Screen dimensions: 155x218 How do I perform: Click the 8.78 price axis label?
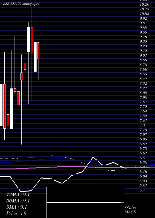click(x=144, y=65)
